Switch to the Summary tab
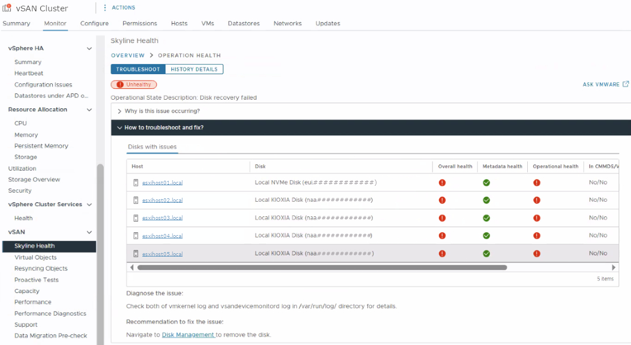This screenshot has width=631, height=345. [16, 23]
